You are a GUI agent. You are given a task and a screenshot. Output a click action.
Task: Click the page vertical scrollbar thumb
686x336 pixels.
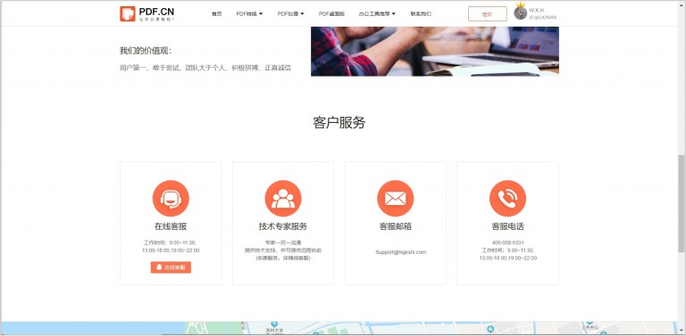pyautogui.click(x=682, y=203)
